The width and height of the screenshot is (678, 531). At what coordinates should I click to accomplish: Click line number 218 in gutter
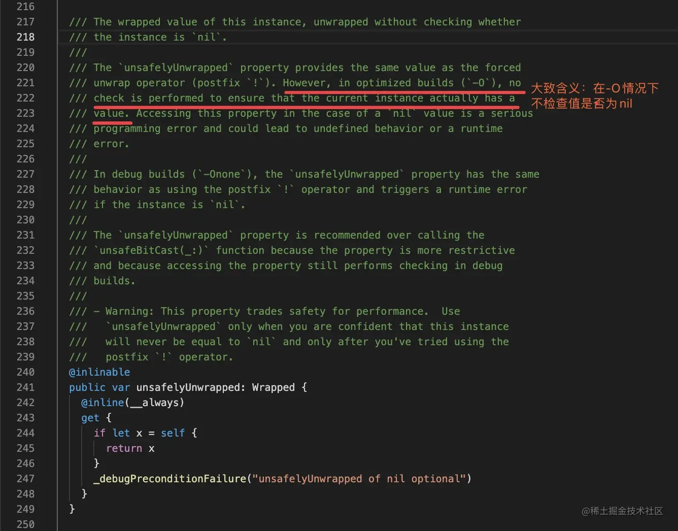tap(25, 37)
